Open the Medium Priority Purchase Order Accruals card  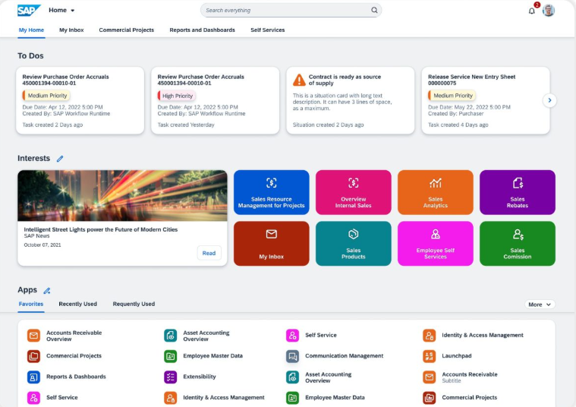click(80, 100)
